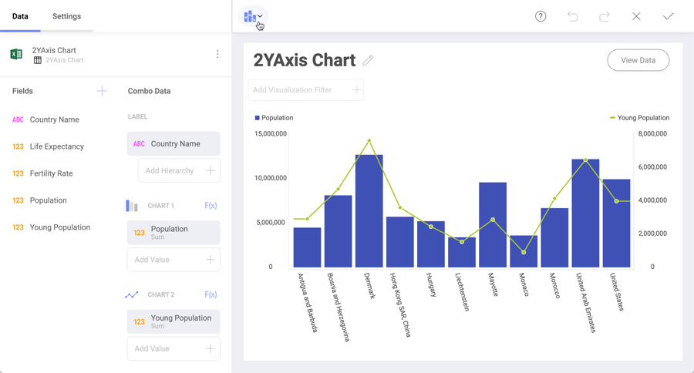694x373 pixels.
Task: Click Add Hierarchy under Country Name
Action: pyautogui.click(x=179, y=170)
